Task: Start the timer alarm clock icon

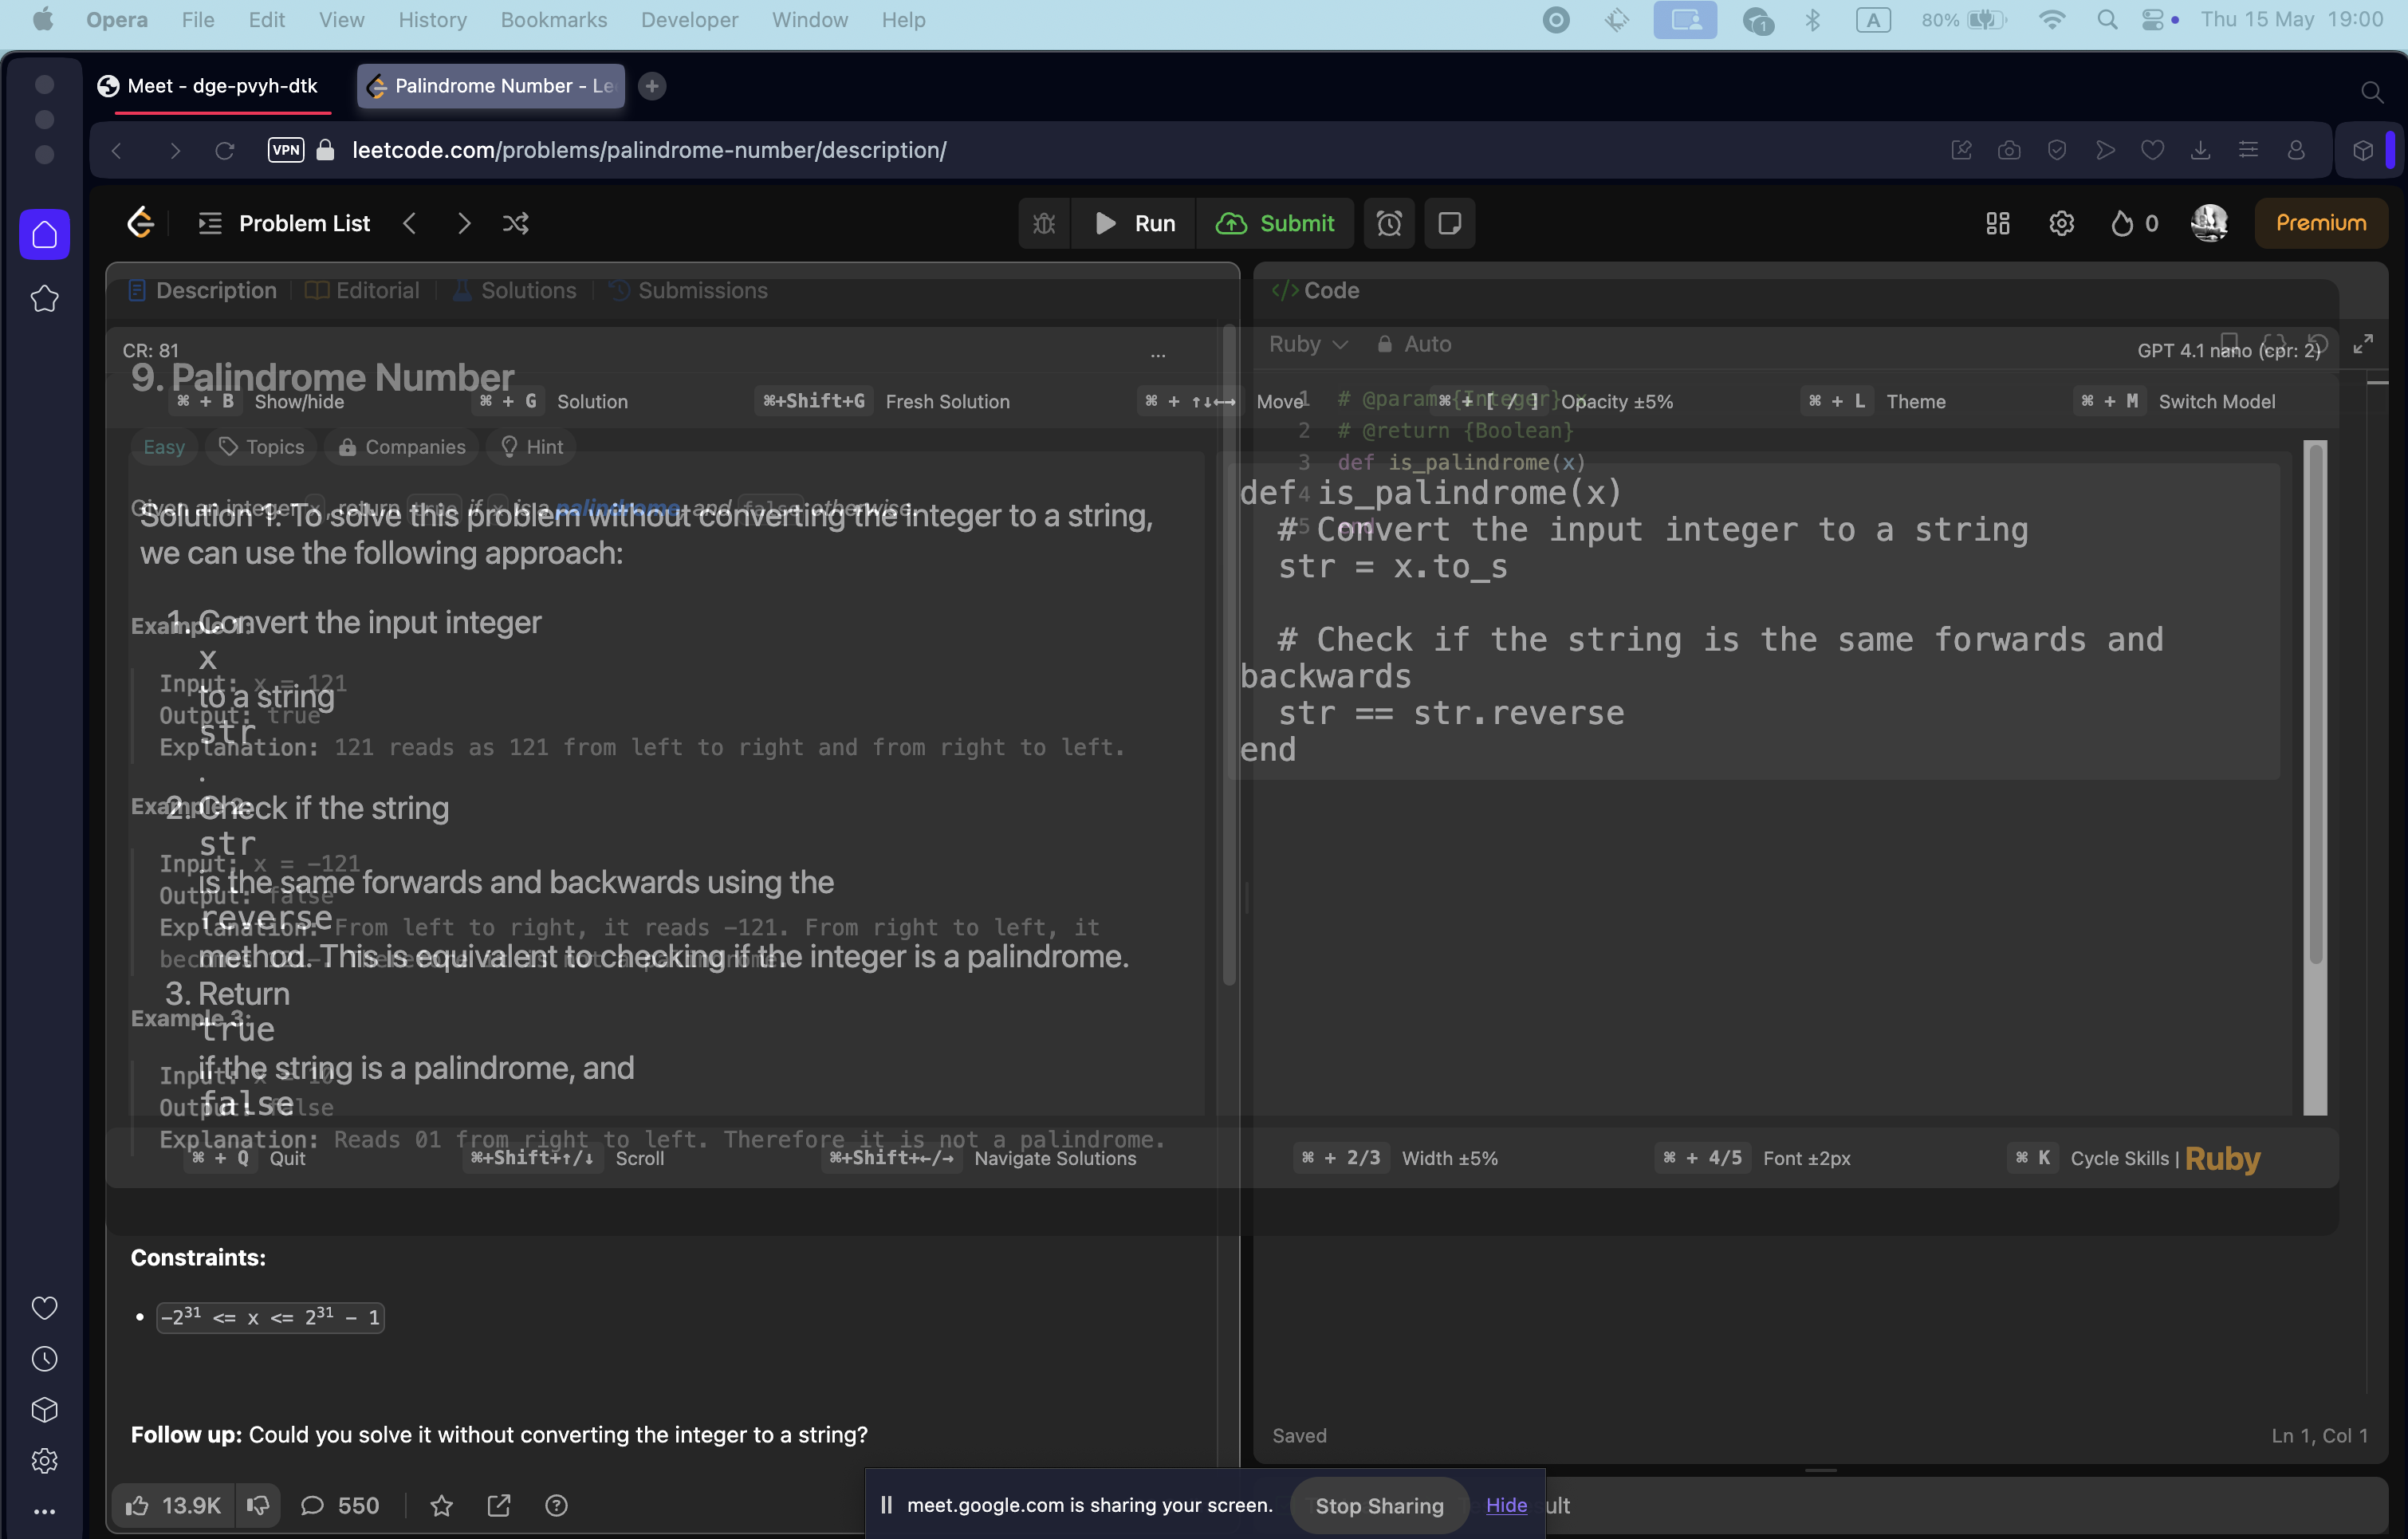Action: point(1389,223)
